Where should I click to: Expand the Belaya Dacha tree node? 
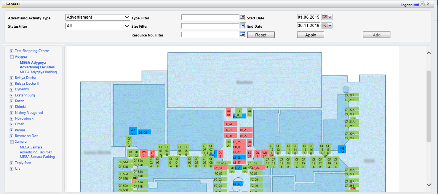point(11,78)
